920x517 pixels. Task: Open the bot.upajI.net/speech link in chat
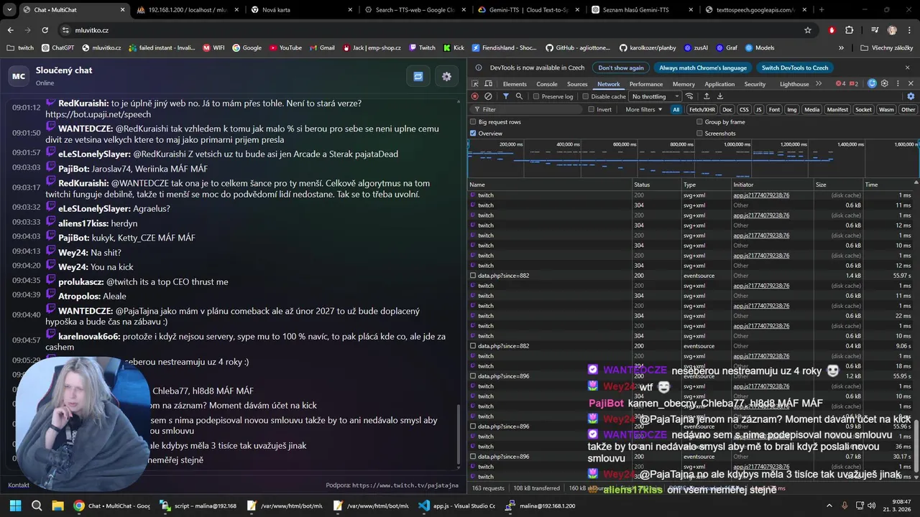coord(98,114)
